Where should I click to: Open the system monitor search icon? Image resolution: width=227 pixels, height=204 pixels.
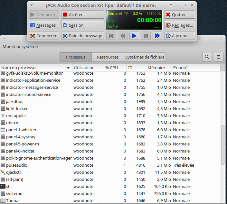coord(207,57)
